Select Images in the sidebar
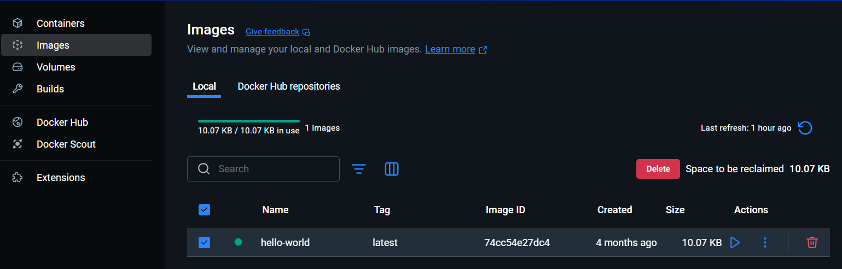The height and width of the screenshot is (269, 842). click(x=76, y=45)
